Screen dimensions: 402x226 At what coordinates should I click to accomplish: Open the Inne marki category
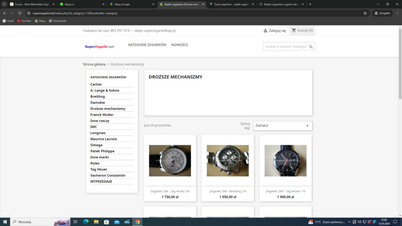pos(99,157)
